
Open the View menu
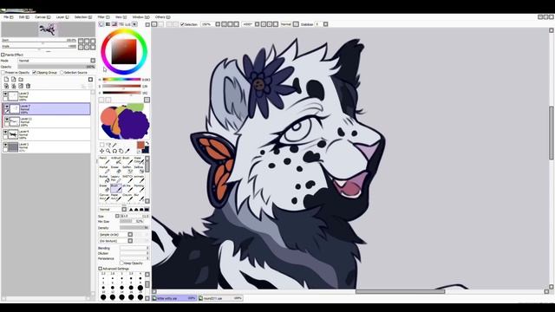(x=121, y=17)
